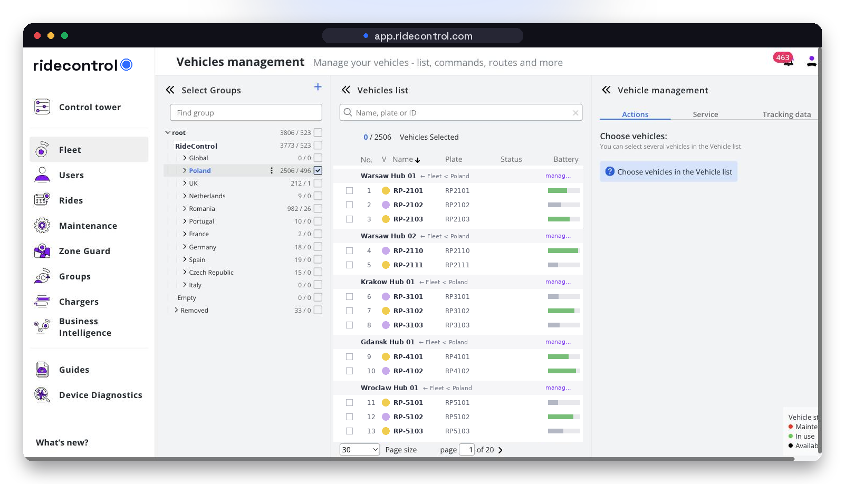
Task: Check the UK group checkbox
Action: coord(318,183)
